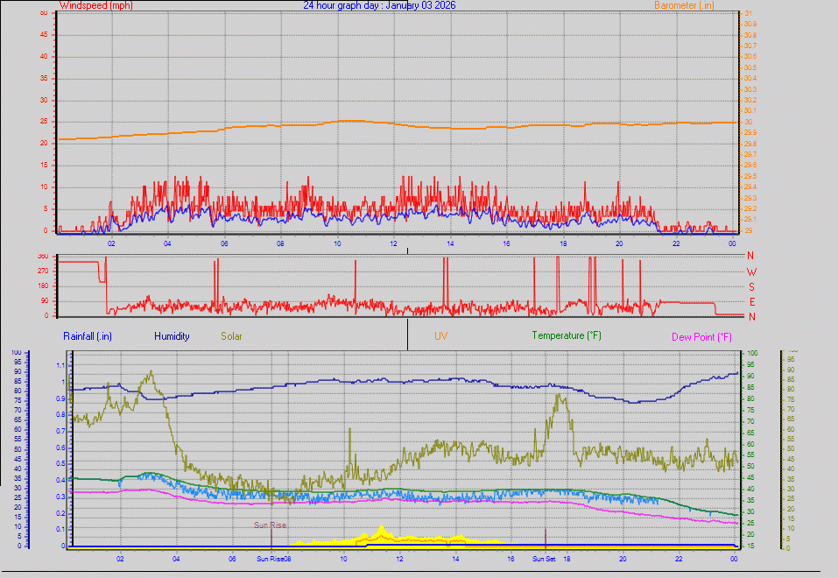The image size is (838, 578).
Task: Click the 30.1 mark on the barometer scale
Action: [x=749, y=111]
